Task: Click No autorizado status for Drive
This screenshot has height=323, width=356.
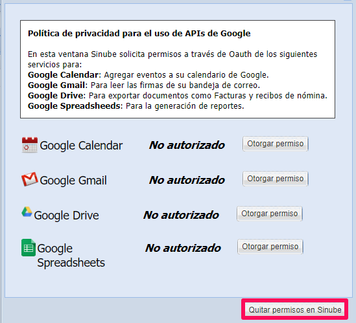Action: click(181, 215)
